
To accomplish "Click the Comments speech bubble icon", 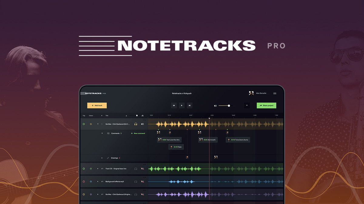I will coord(108,133).
